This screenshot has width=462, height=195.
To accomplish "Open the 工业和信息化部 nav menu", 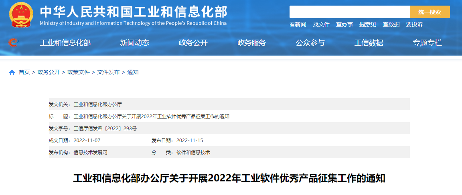I will [x=65, y=43].
